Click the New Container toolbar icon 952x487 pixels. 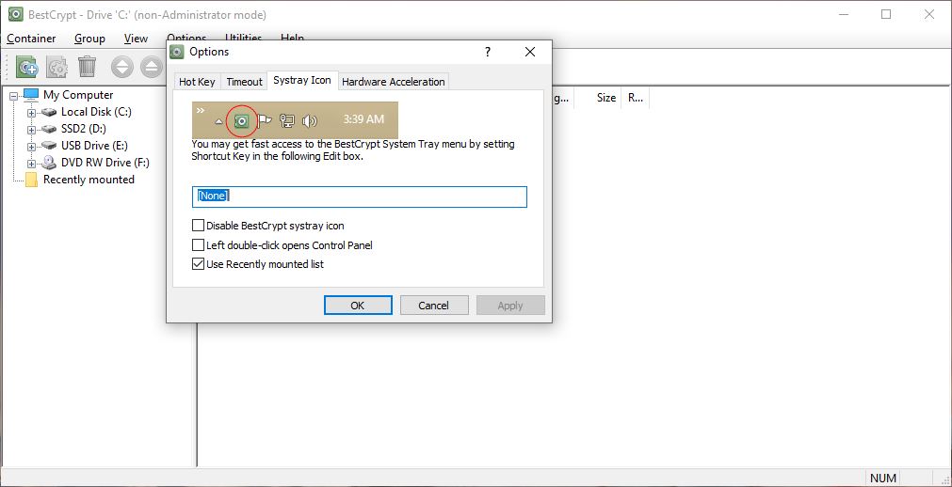point(27,67)
